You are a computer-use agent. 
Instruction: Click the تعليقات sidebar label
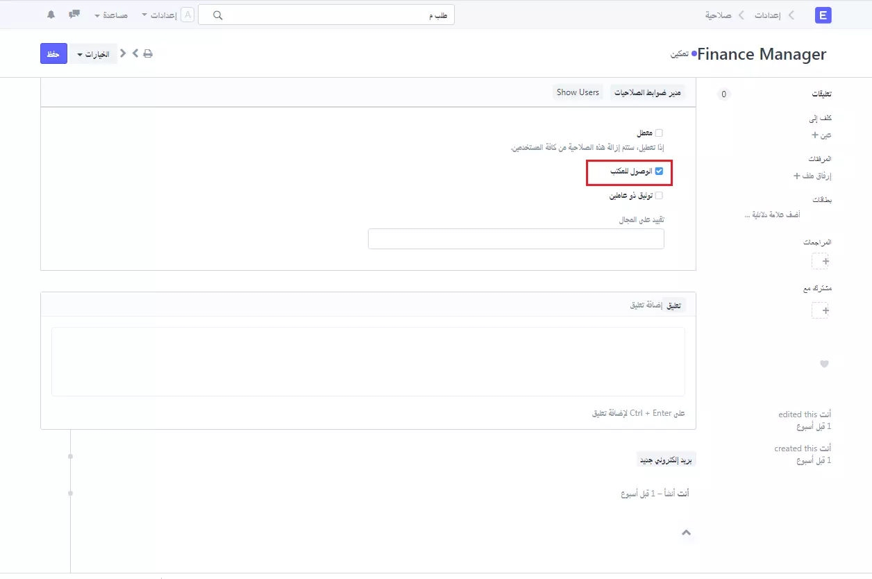click(x=822, y=94)
